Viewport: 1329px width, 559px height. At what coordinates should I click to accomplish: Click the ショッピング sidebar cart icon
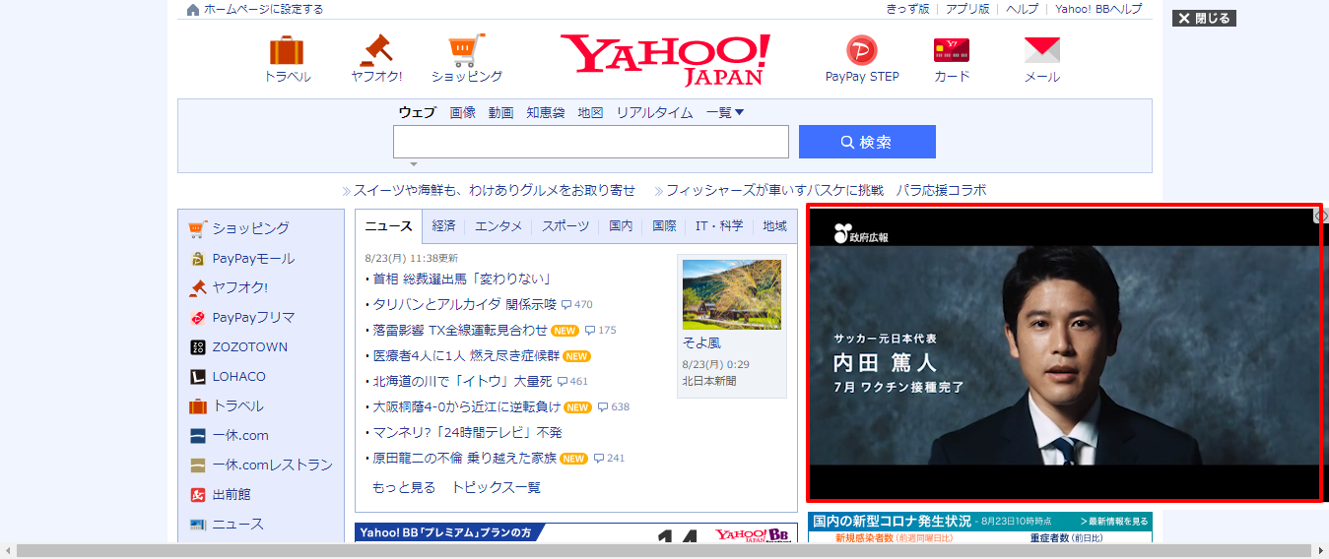click(197, 228)
